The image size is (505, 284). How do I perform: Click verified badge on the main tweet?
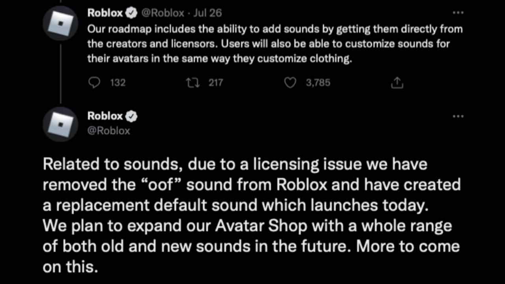[131, 116]
